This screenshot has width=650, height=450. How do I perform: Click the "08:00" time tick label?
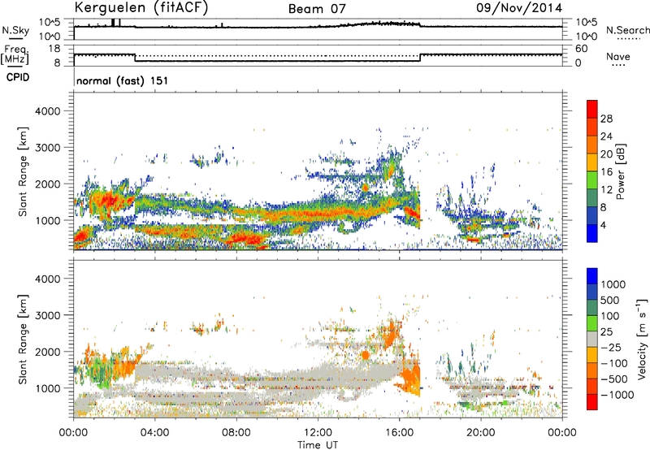pyautogui.click(x=236, y=433)
